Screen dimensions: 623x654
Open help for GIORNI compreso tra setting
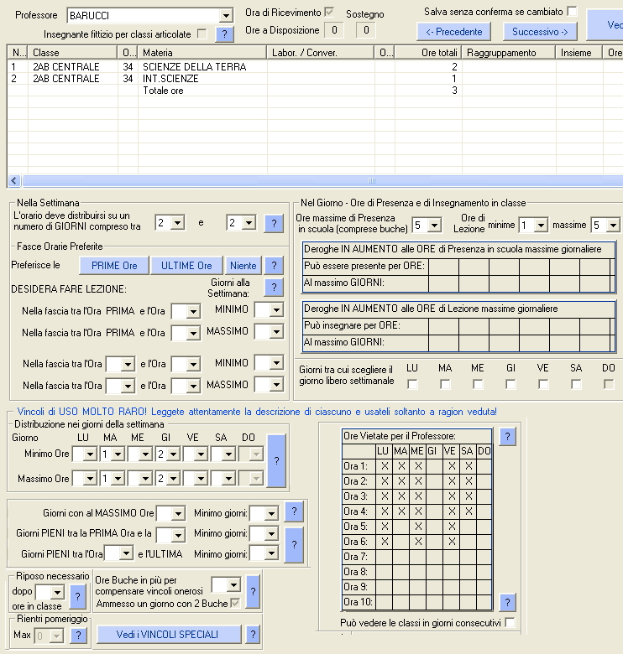[x=274, y=224]
